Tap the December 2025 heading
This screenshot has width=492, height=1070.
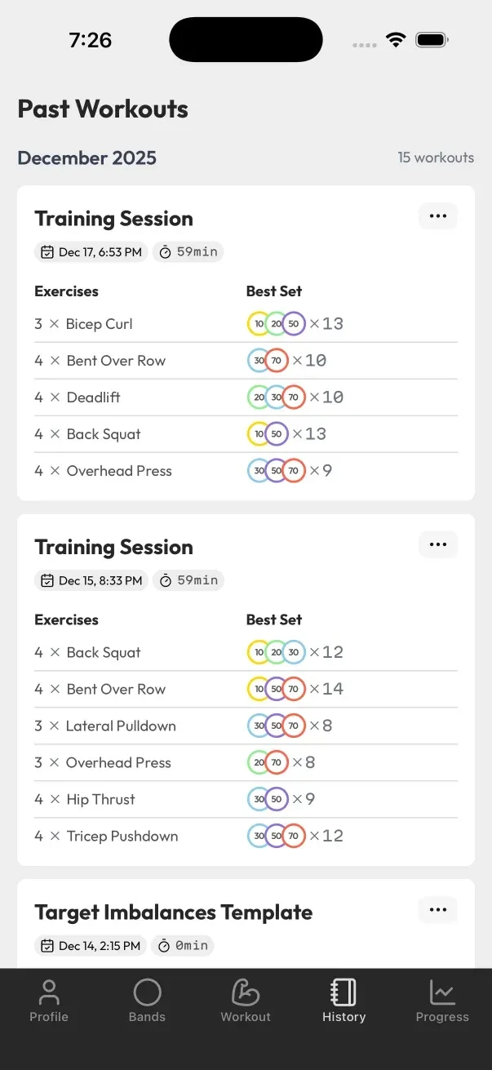(x=86, y=158)
